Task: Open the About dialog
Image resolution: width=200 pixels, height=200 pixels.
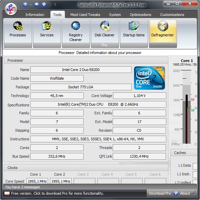Action: click(x=185, y=193)
